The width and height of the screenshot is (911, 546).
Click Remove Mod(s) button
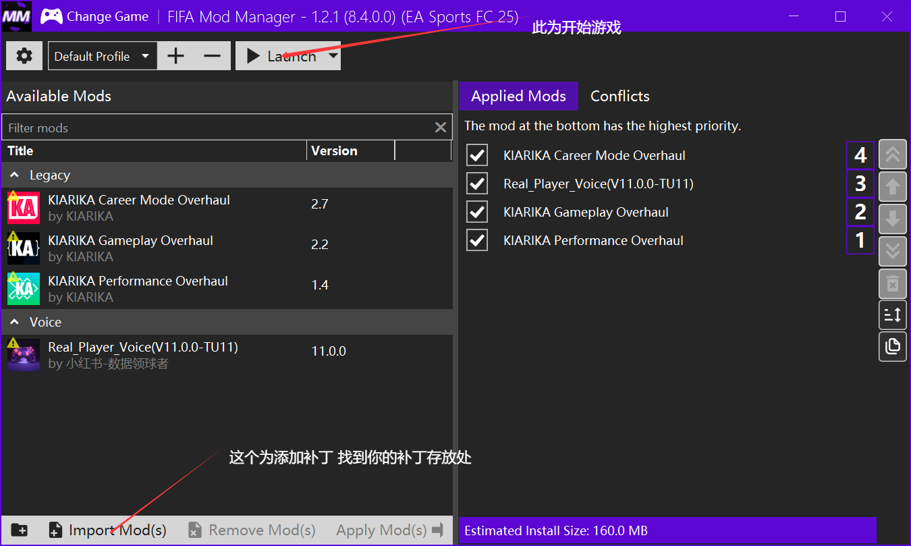[251, 530]
